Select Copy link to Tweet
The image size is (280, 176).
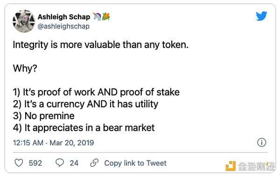point(135,163)
